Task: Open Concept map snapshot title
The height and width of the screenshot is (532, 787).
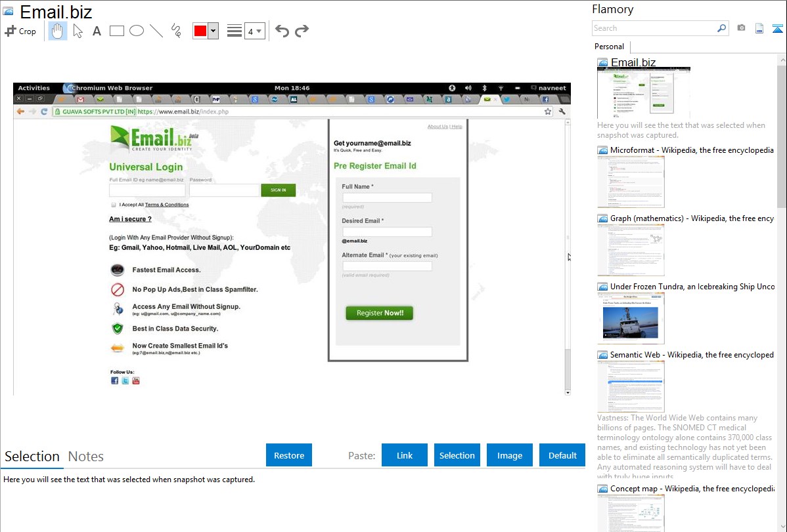Action: pos(692,488)
